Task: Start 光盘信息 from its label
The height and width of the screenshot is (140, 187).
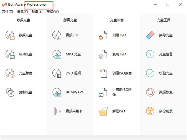Action: point(166,54)
